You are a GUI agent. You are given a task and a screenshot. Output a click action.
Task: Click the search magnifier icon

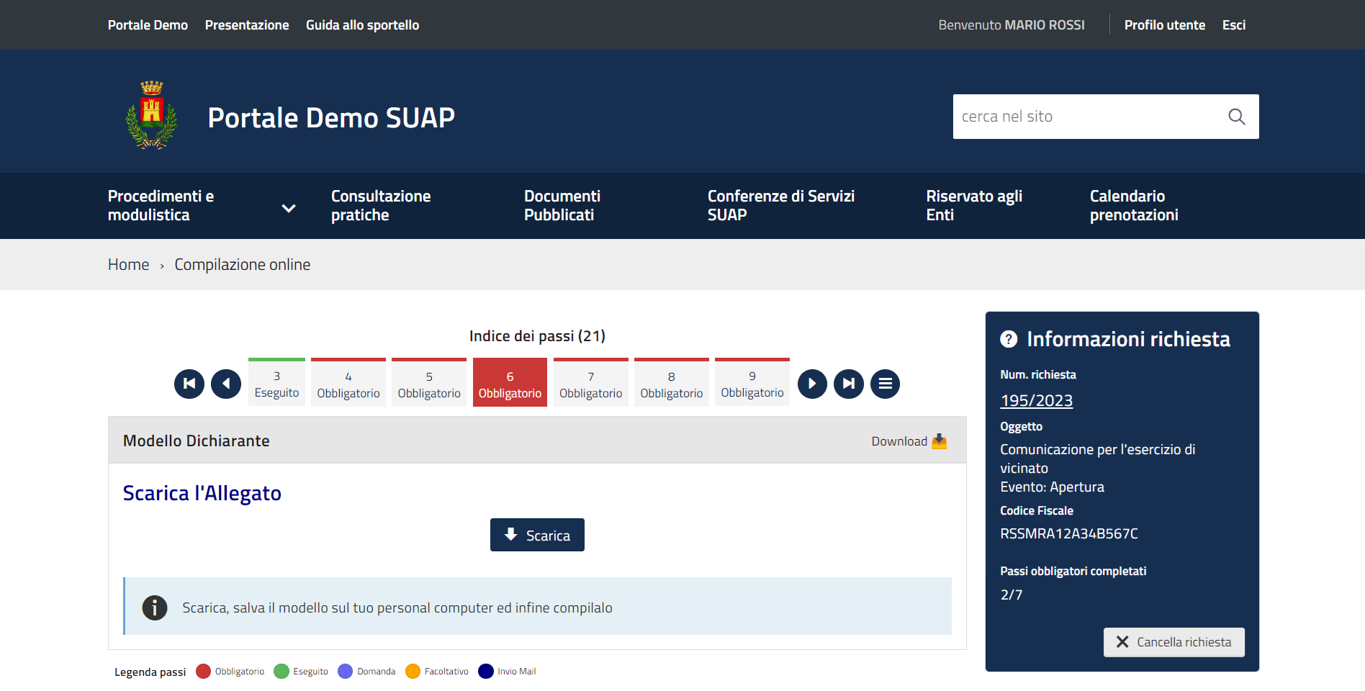[x=1236, y=117]
